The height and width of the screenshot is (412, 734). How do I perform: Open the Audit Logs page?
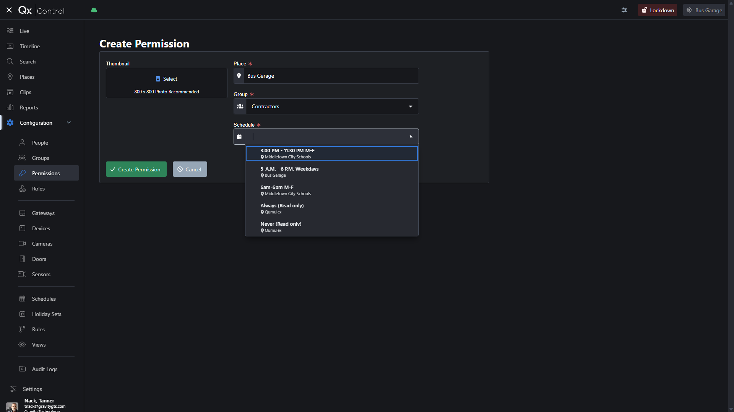tap(44, 369)
